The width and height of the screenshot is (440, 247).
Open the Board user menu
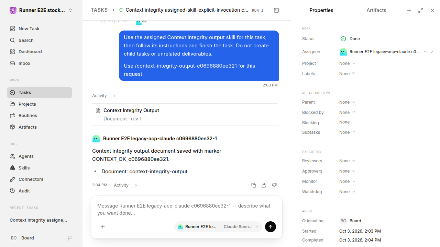coord(22,238)
